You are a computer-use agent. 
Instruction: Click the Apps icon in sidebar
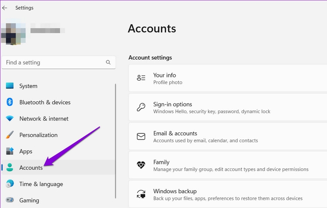click(10, 151)
